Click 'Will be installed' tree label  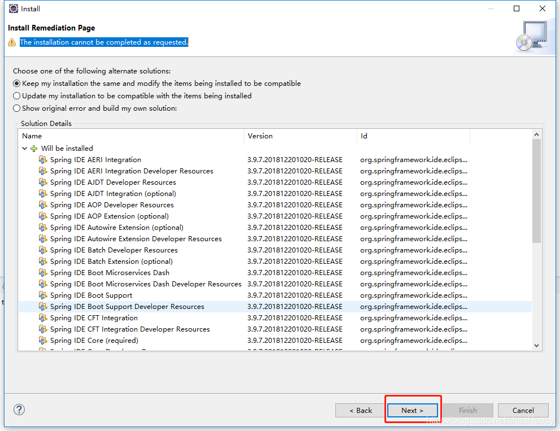[x=67, y=149]
